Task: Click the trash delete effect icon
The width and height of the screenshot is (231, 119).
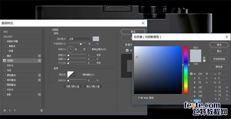Action: (x=42, y=111)
